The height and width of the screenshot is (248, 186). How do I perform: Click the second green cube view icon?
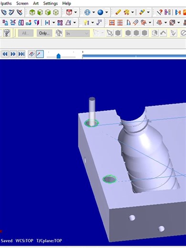(40, 12)
